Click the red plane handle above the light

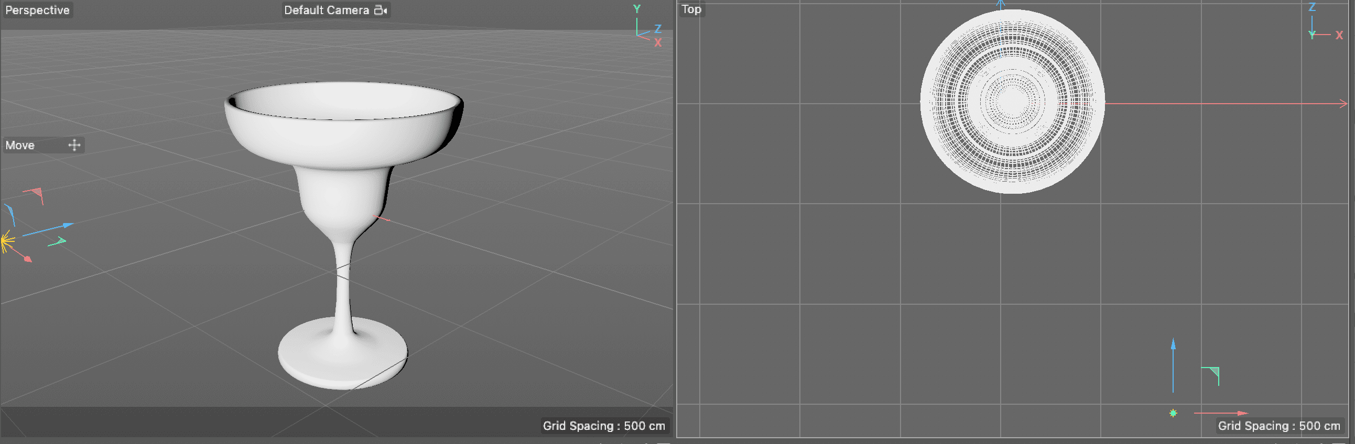(x=36, y=193)
